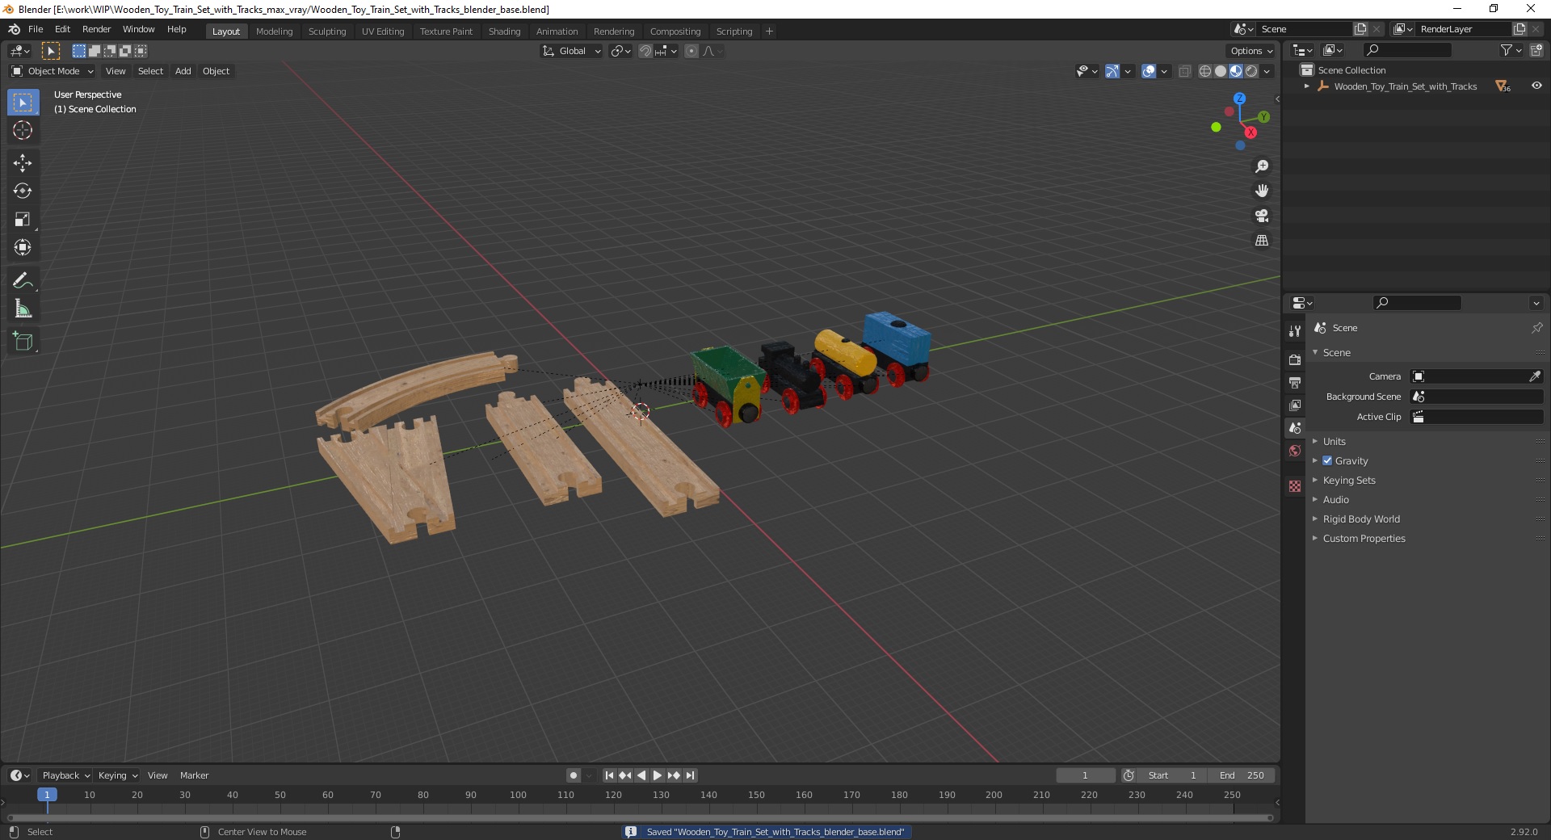The image size is (1551, 840).
Task: Open the Output properties tab
Action: [1295, 382]
